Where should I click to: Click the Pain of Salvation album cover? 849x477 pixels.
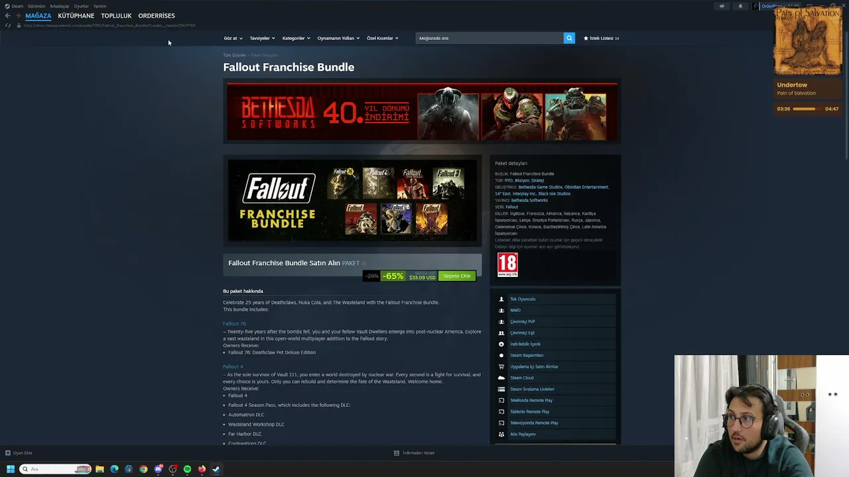tap(808, 41)
